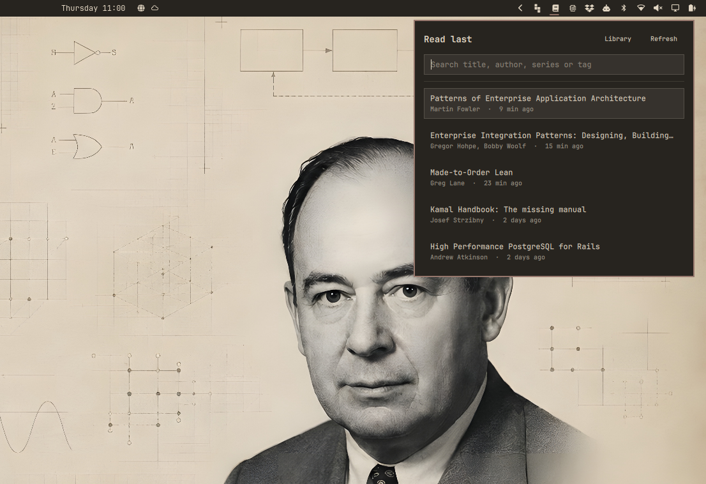
Task: Click the Martin Fowler author line
Action: (x=482, y=109)
